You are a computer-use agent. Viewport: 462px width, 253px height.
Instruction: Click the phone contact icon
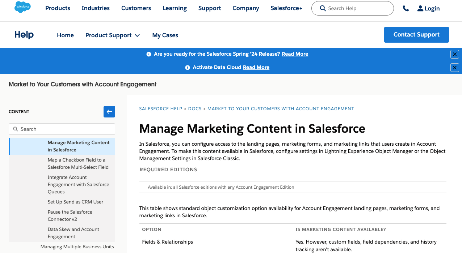point(406,8)
